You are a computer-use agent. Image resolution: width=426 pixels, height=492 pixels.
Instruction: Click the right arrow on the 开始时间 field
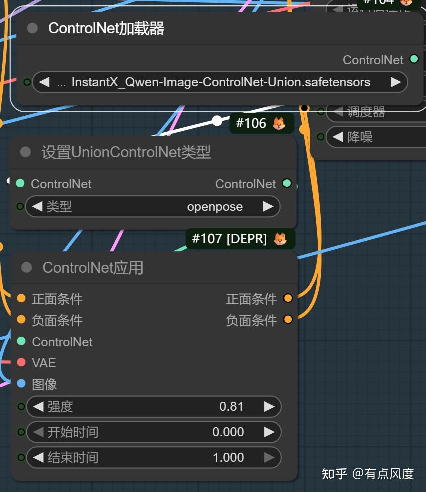pyautogui.click(x=268, y=432)
